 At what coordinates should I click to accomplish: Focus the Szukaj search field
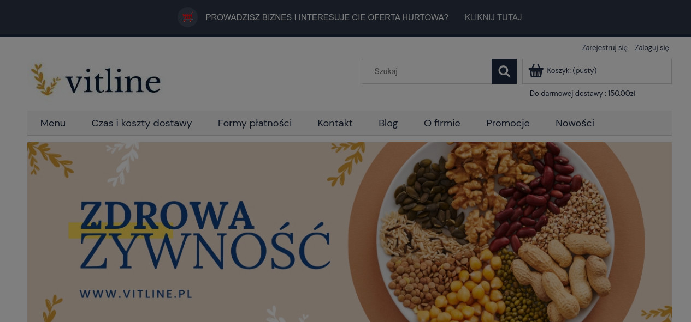pos(427,71)
